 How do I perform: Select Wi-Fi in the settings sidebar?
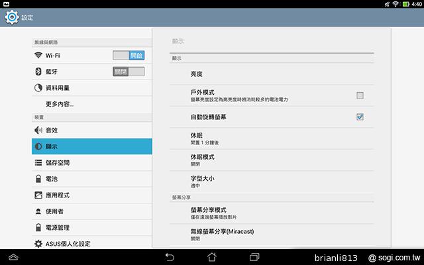coord(92,56)
